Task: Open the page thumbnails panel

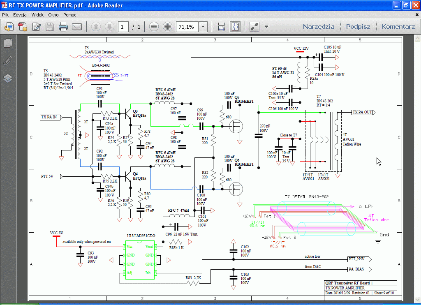Action: pos(8,43)
